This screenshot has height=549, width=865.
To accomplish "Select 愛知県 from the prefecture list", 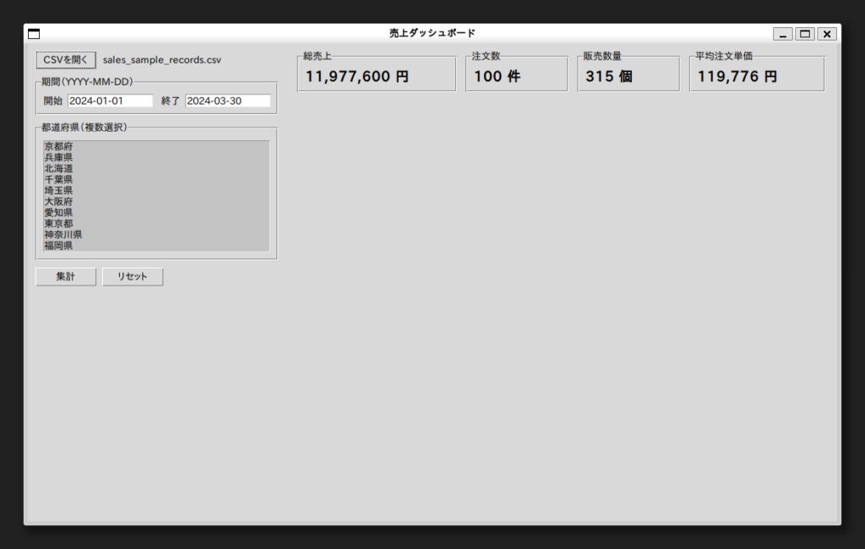I will point(59,213).
